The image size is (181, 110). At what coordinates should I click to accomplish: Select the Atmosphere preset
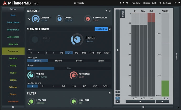[x=13, y=37]
